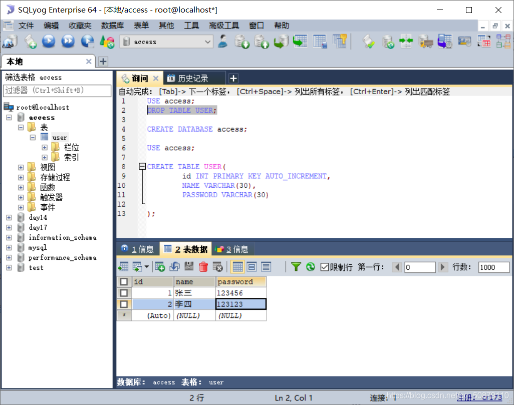Click the synchronization green arrows icon

coord(406,42)
